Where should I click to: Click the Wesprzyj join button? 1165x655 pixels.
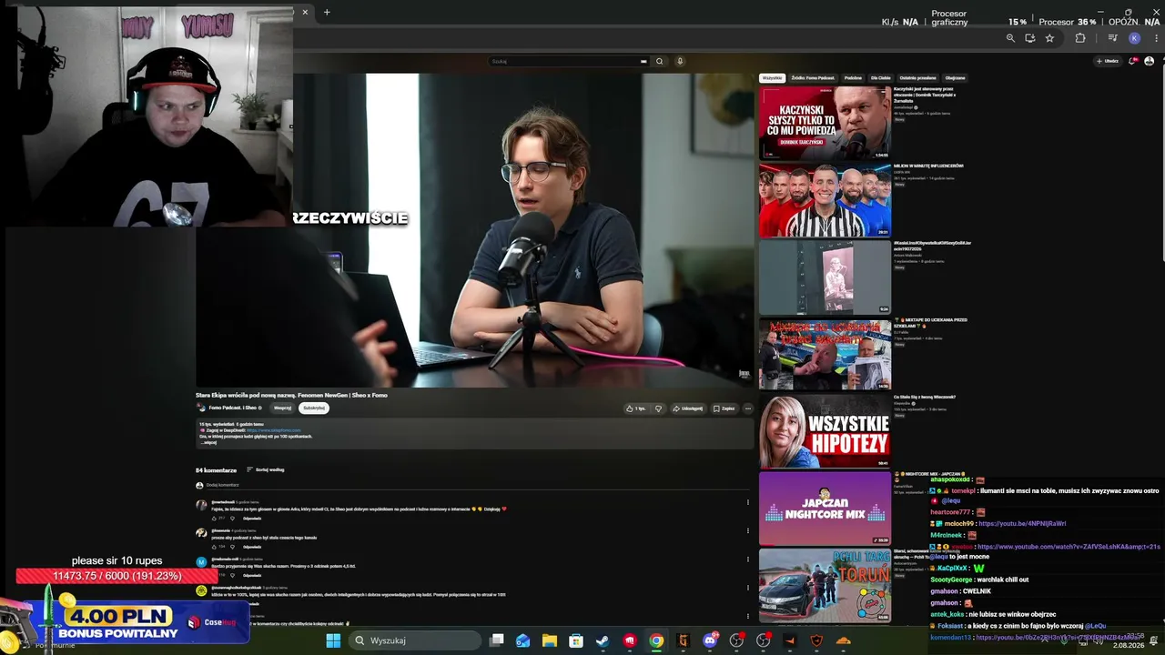(x=283, y=408)
